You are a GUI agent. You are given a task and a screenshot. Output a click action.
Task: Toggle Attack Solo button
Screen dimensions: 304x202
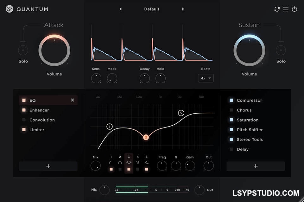point(23,50)
